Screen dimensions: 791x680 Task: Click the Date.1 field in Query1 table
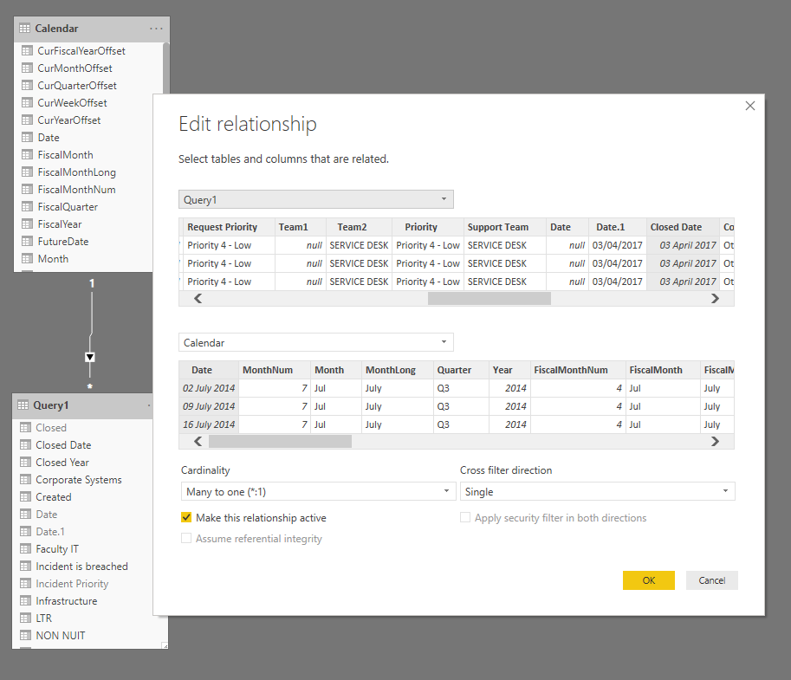tap(50, 532)
